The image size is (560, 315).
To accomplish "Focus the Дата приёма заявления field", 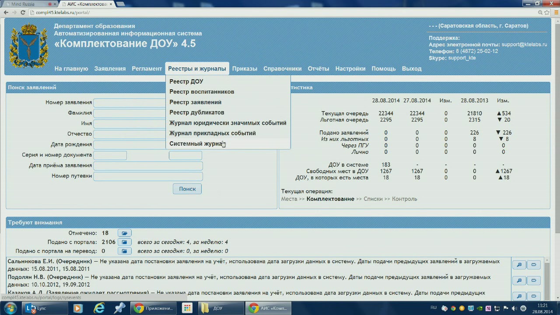I will coord(148,166).
